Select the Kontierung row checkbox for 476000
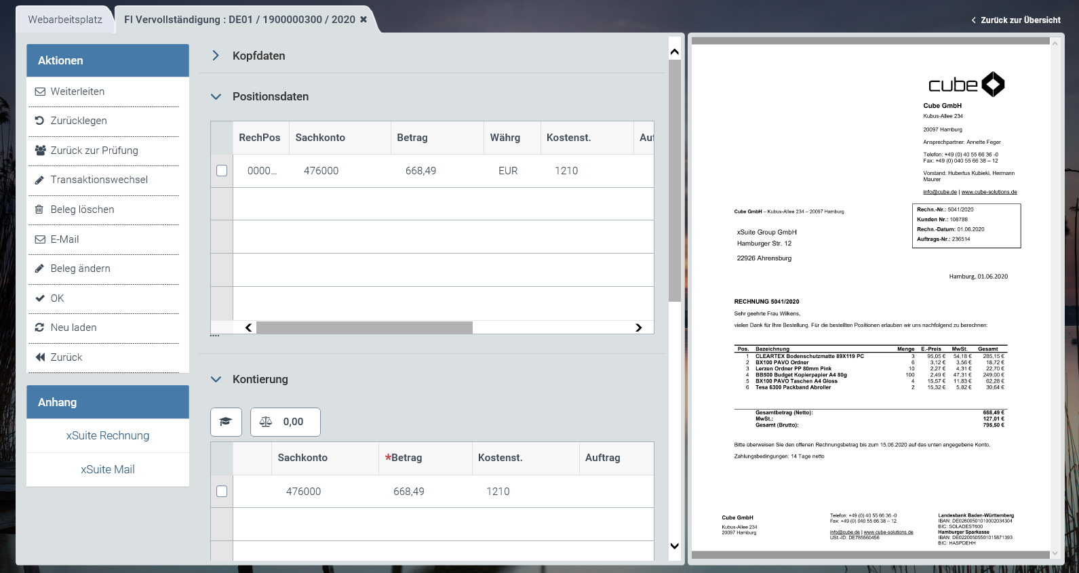1079x573 pixels. pos(222,492)
